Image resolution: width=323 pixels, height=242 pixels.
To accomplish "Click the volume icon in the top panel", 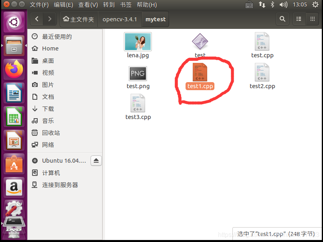I will pyautogui.click(x=284, y=4).
